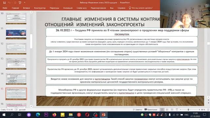Select slide 15 thumbnail
The height and width of the screenshot is (118, 210).
pos(16,94)
